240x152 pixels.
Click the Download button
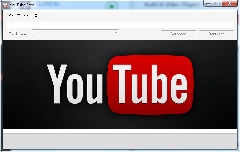click(x=216, y=34)
